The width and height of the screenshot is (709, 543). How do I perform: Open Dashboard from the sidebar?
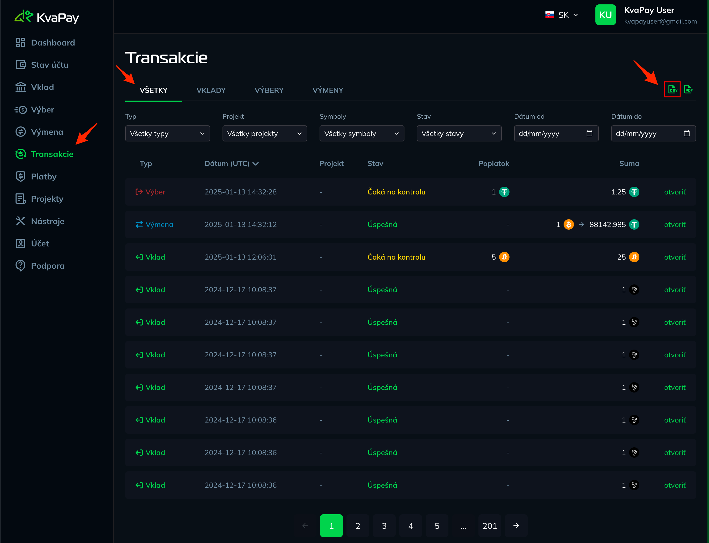[45, 43]
